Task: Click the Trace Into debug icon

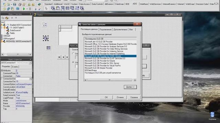Action: [35, 9]
